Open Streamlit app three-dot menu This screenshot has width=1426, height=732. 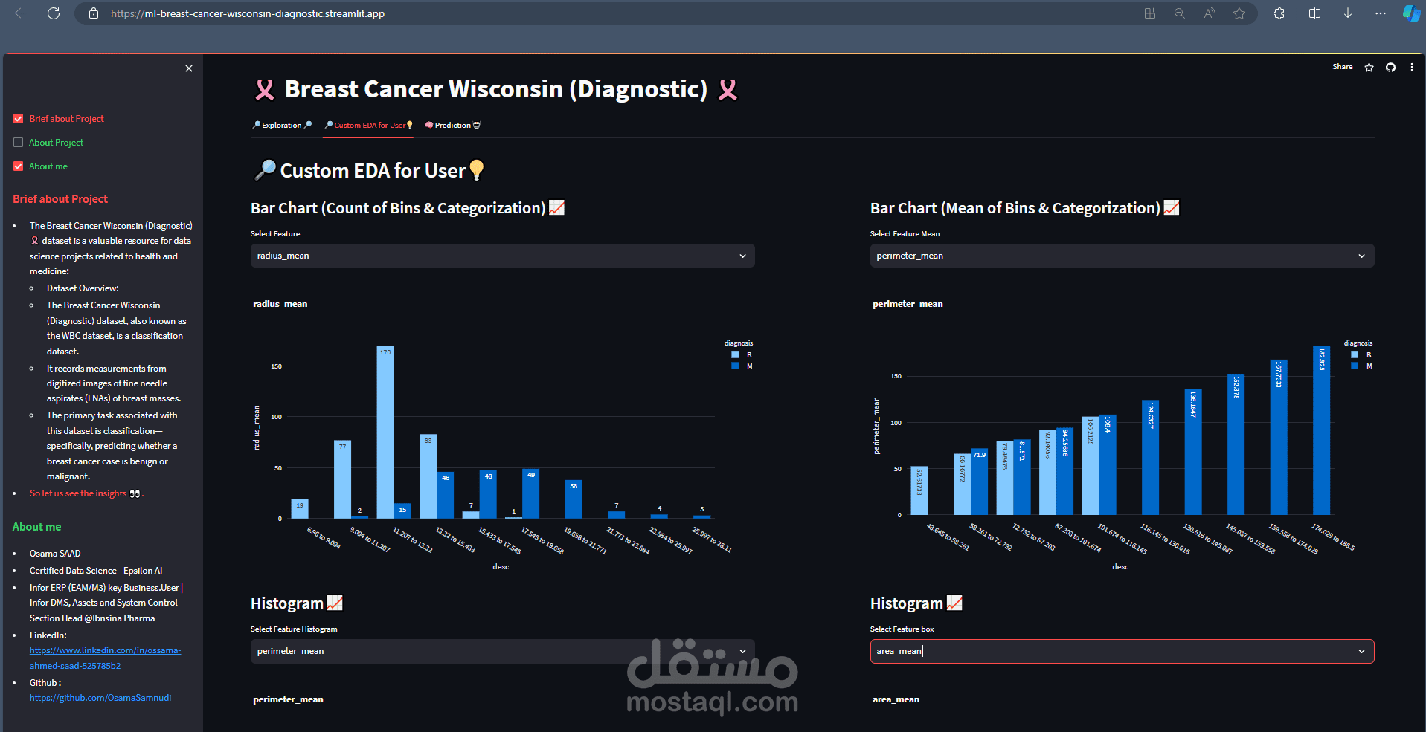coord(1411,68)
